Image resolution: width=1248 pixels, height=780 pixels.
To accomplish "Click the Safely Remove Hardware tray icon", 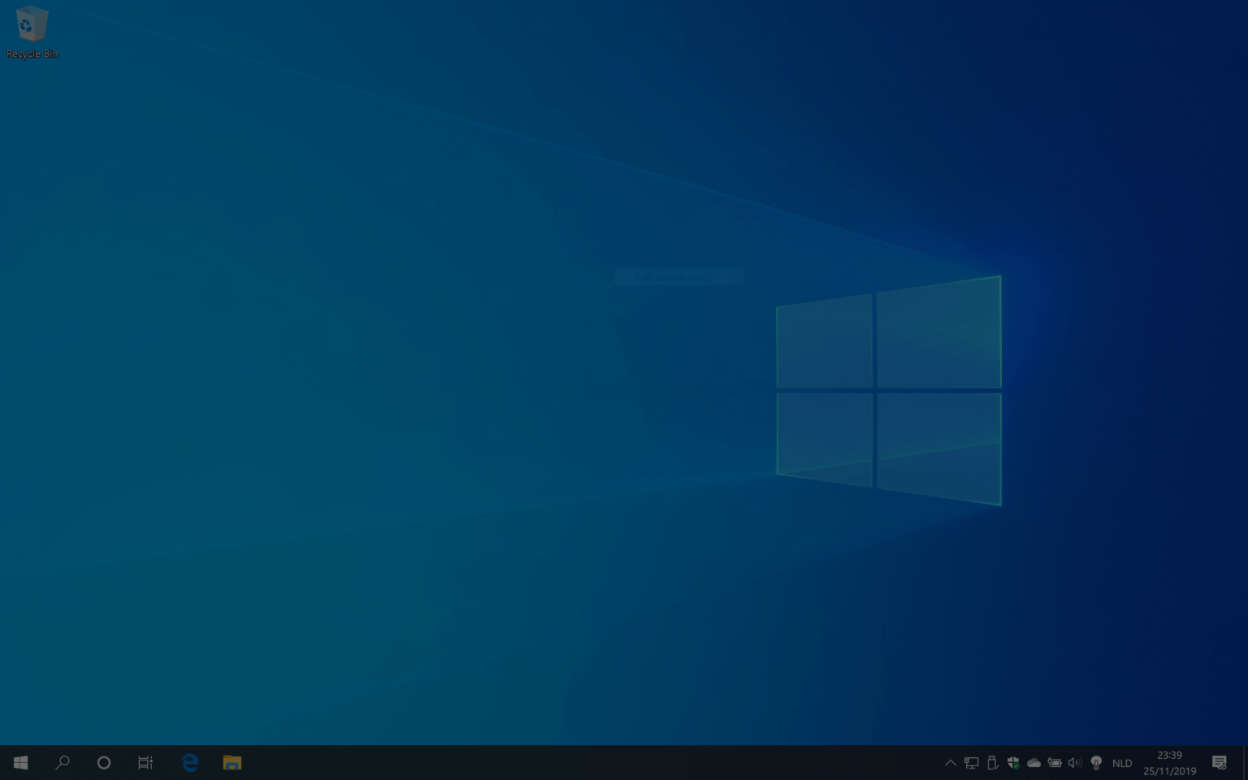I will click(992, 763).
